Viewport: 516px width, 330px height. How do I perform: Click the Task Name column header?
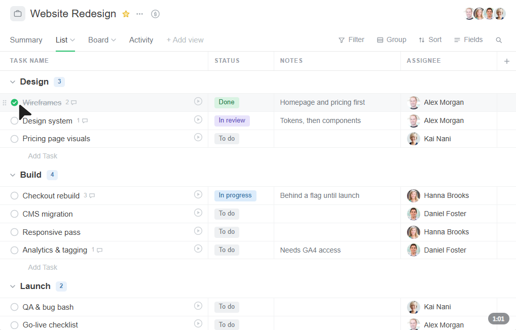[x=29, y=61]
